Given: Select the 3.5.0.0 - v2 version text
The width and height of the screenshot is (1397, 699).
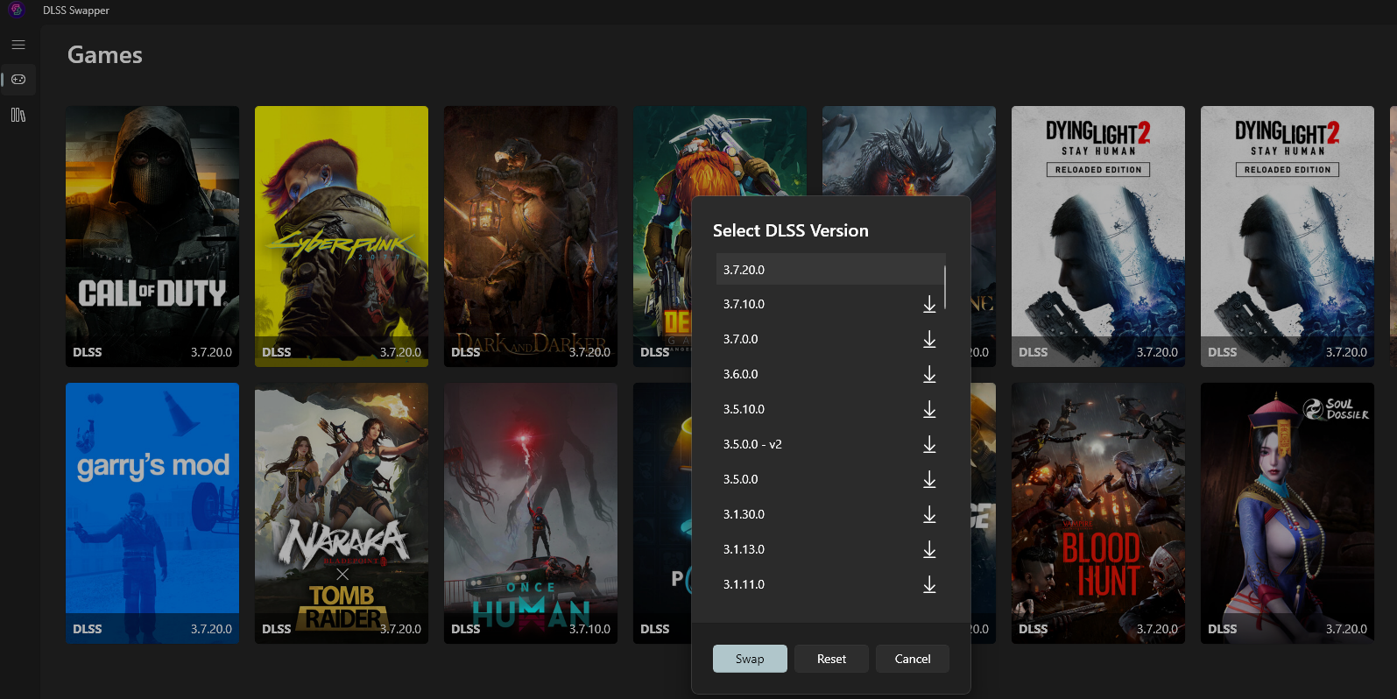Looking at the screenshot, I should [752, 444].
